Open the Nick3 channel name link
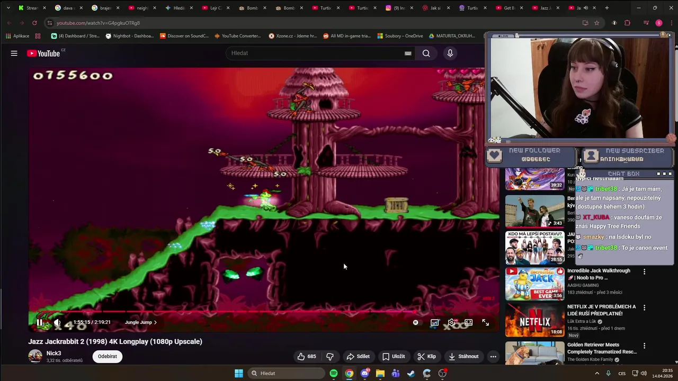The width and height of the screenshot is (678, 381). pos(53,353)
